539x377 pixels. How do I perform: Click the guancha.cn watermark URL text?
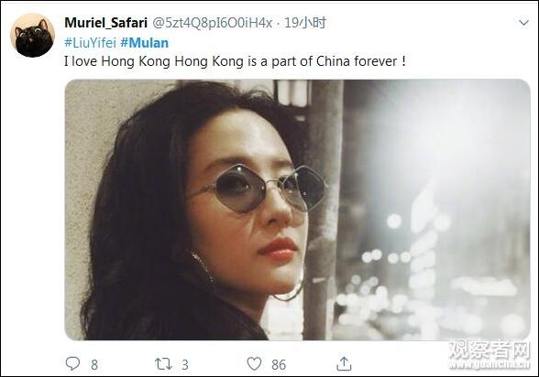tap(490, 365)
